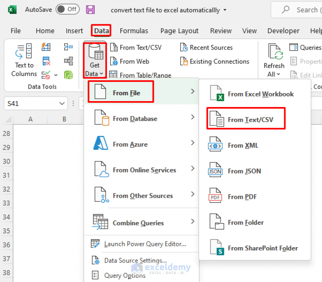Expand the Data Validation dropdown arrow

(x=56, y=75)
